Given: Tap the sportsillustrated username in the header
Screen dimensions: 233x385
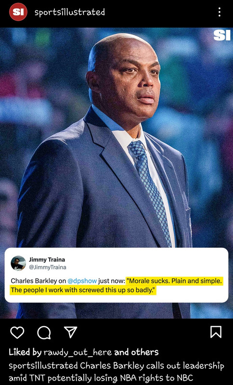Looking at the screenshot, I should pos(70,12).
